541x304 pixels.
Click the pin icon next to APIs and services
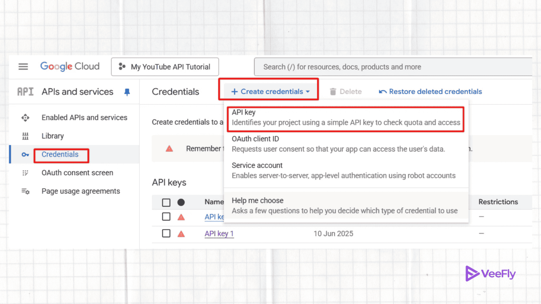[127, 92]
